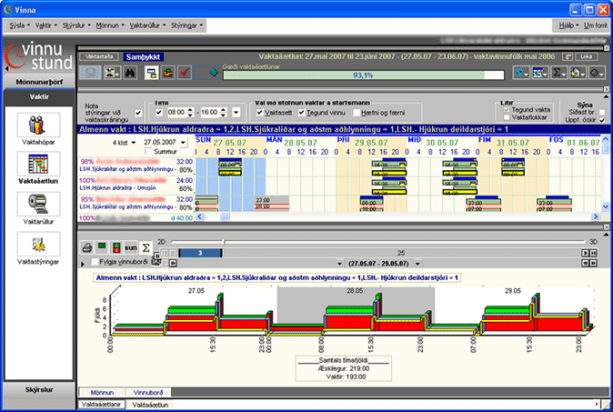Open the Mönnun menu
The image size is (613, 412).
[x=110, y=25]
